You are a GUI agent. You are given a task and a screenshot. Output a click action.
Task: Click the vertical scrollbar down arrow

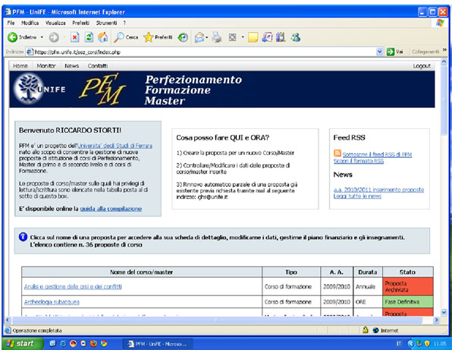tap(444, 312)
